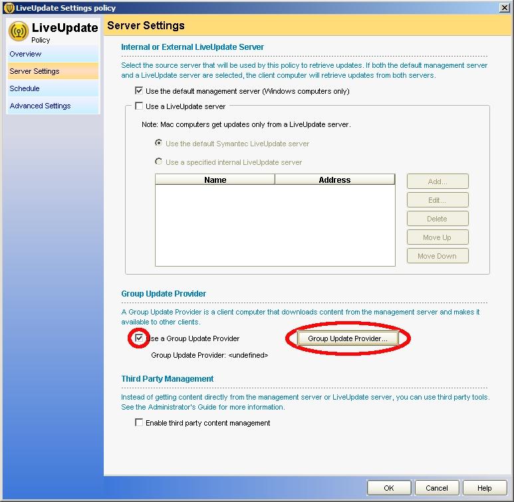
Task: Click the 'Group Update Provider: <undefined>' text
Action: point(209,355)
